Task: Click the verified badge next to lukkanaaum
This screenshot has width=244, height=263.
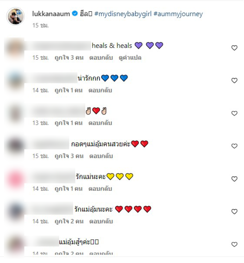Action: point(75,13)
